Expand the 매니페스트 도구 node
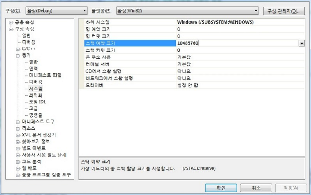This screenshot has height=195, width=311. 18,122
